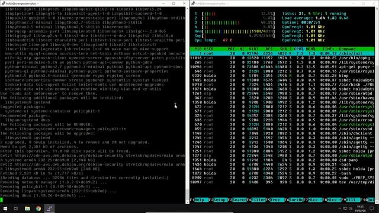Image resolution: width=379 pixels, height=213 pixels.
Task: Select the /usr/sbin/sshd process row
Action: point(282,129)
